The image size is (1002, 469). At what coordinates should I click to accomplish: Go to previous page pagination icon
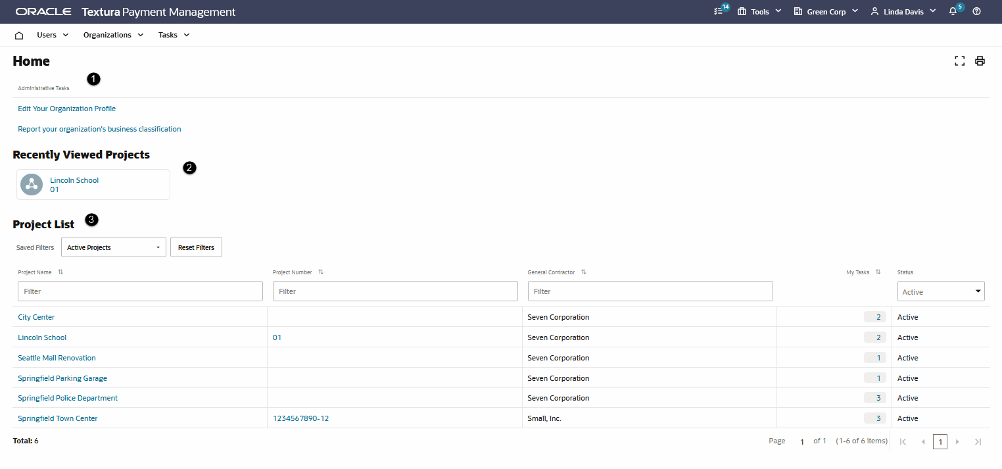[x=923, y=442]
